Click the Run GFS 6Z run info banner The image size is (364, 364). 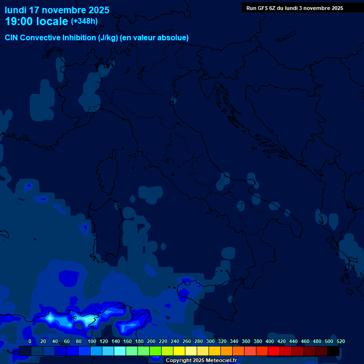point(295,8)
